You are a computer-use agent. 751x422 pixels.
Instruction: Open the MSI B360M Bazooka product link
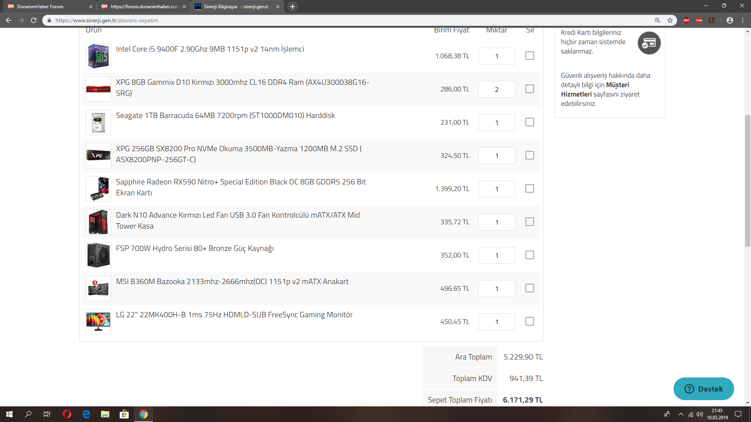232,282
